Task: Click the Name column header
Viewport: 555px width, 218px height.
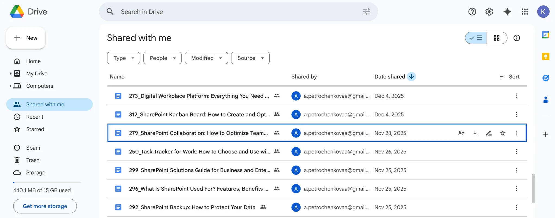Action: coord(117,77)
